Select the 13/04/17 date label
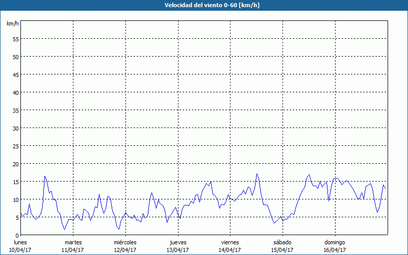Viewport: 408px width, 255px height. coord(177,250)
